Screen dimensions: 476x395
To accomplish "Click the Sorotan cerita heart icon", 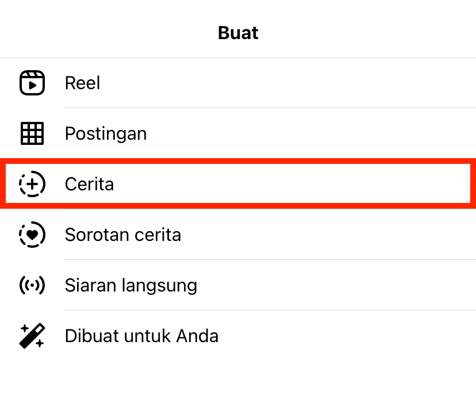I will [x=32, y=235].
